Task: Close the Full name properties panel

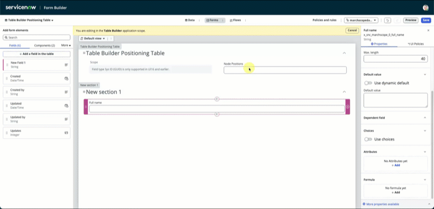Action: tap(428, 30)
